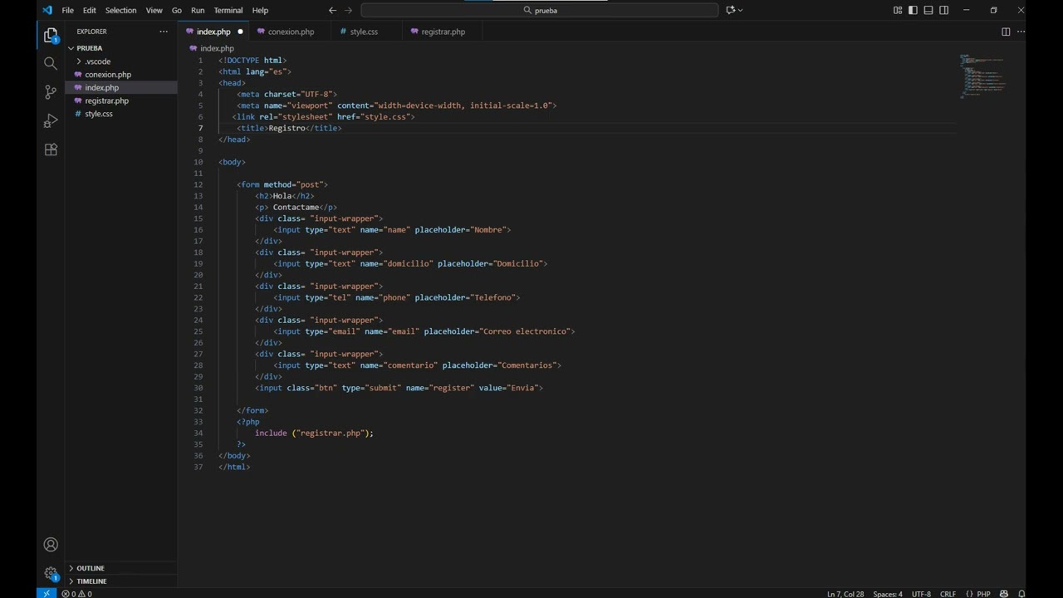This screenshot has width=1063, height=598.
Task: Open the dropdown arrow next to the Copilot icon
Action: 740,10
